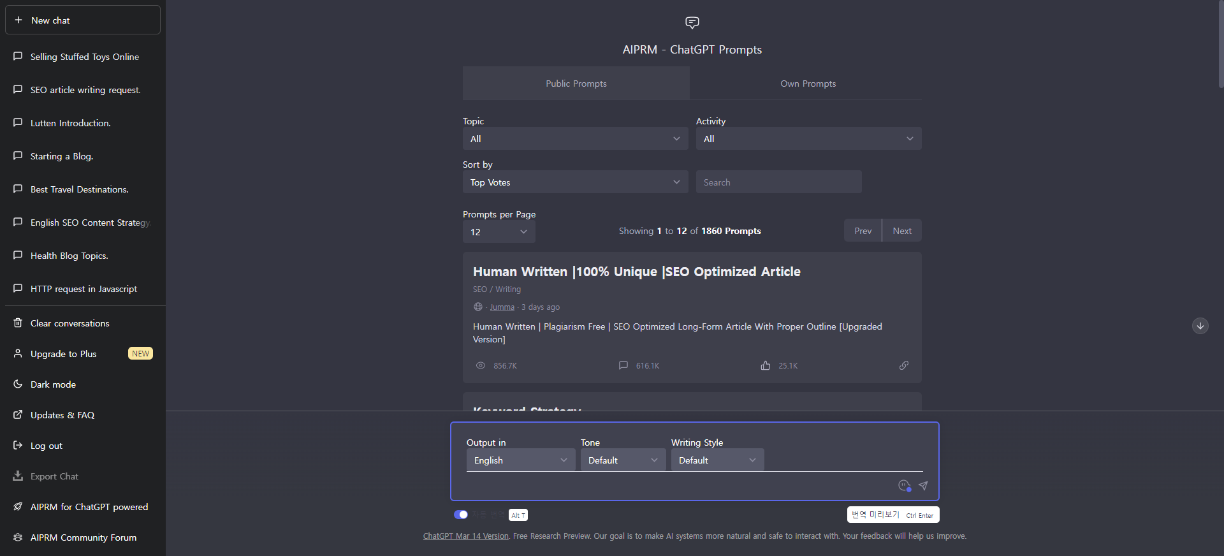The height and width of the screenshot is (556, 1224).
Task: Open the Selling Stuffed Toys Online chat
Action: tap(83, 57)
